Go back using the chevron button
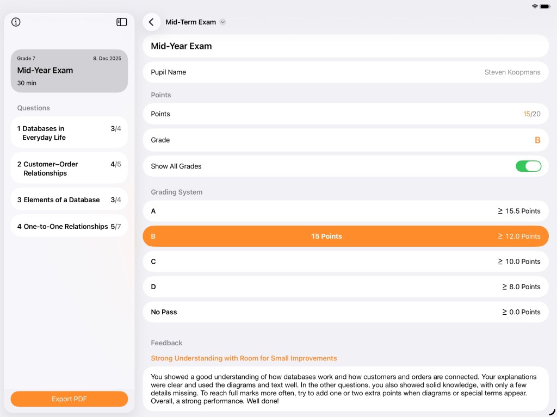557x417 pixels. pyautogui.click(x=151, y=22)
